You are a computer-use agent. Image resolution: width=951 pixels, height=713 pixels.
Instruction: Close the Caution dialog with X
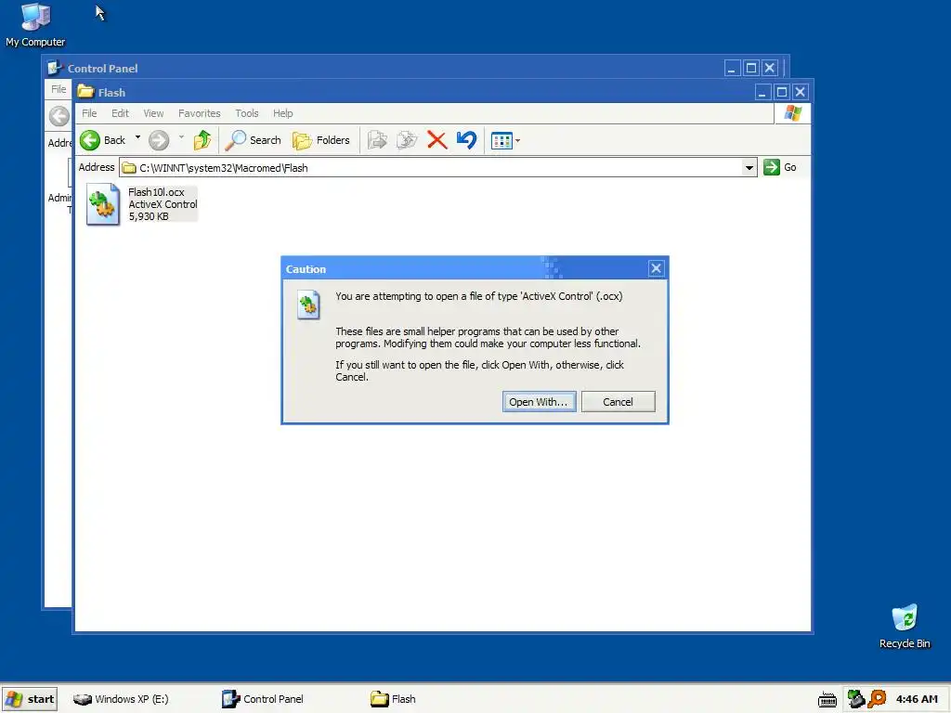657,268
